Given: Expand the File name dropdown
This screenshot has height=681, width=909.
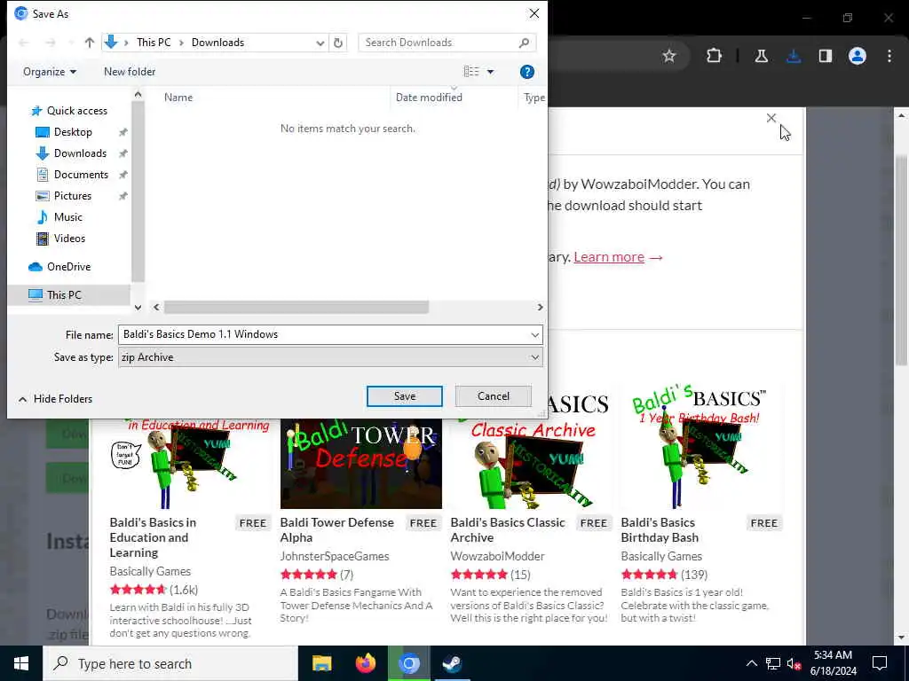Looking at the screenshot, I should [534, 334].
